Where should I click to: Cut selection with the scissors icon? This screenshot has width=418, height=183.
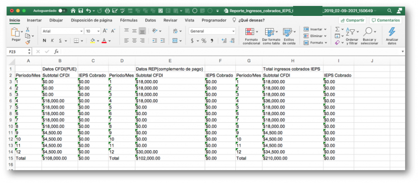coord(27,29)
